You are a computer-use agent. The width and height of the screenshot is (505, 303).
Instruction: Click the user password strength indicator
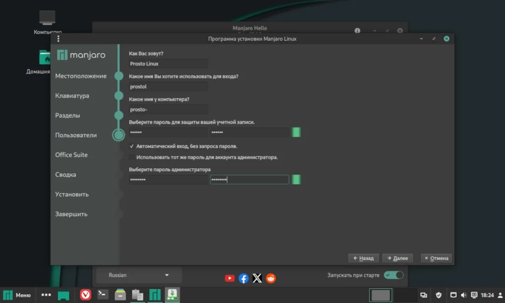coord(296,132)
